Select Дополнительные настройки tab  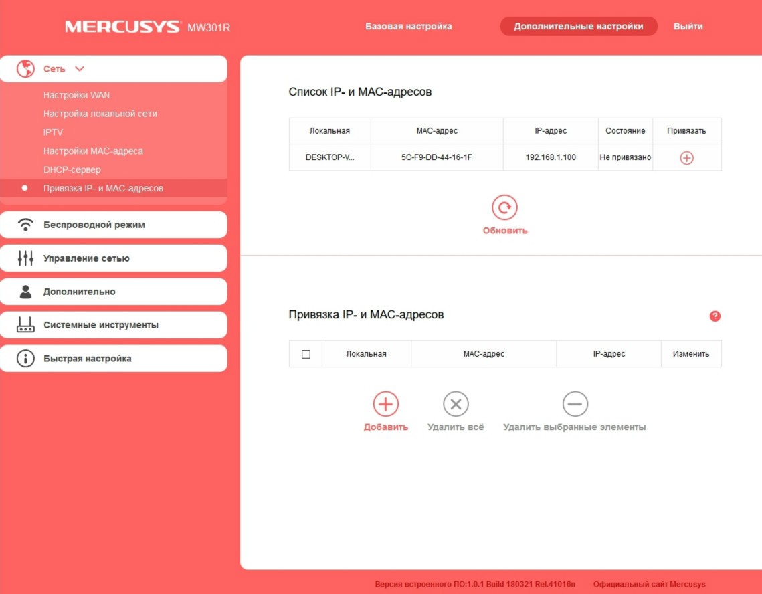[x=578, y=27]
